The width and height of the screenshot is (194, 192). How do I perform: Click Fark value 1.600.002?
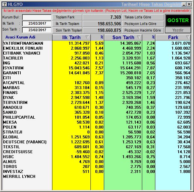pyautogui.click(x=181, y=48)
